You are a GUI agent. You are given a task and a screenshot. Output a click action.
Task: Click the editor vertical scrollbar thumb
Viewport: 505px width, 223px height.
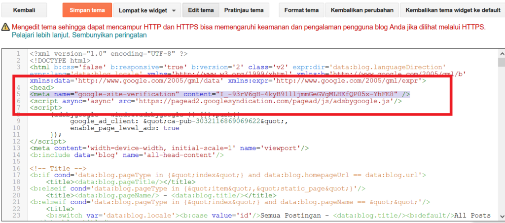click(501, 62)
